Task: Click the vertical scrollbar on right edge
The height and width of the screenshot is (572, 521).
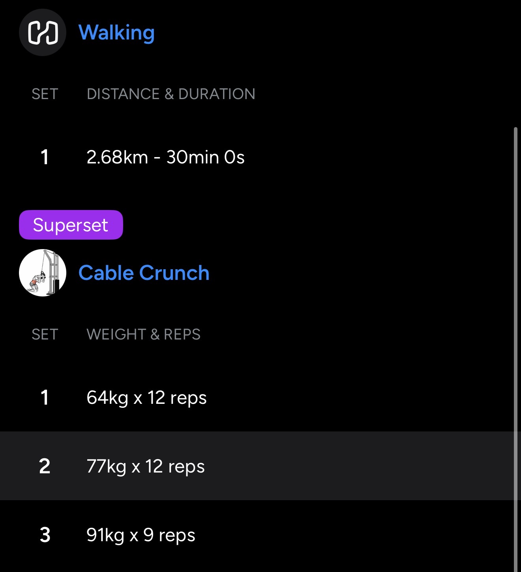Action: 515,347
